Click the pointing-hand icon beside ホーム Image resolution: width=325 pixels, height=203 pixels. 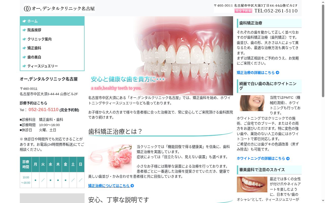[24, 21]
